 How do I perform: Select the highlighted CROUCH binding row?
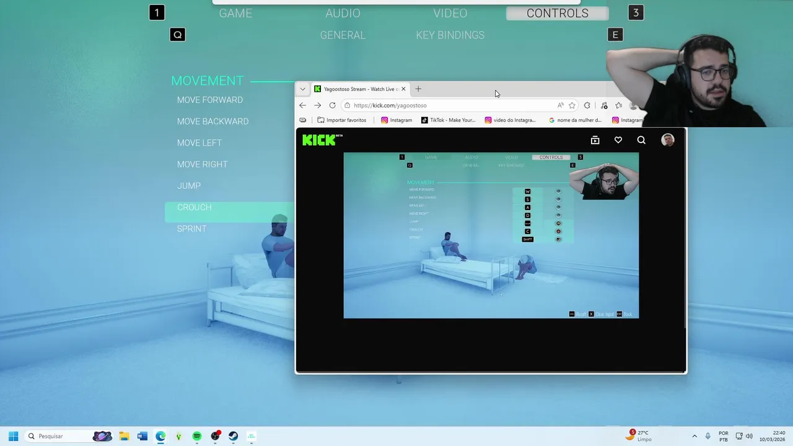click(x=230, y=212)
